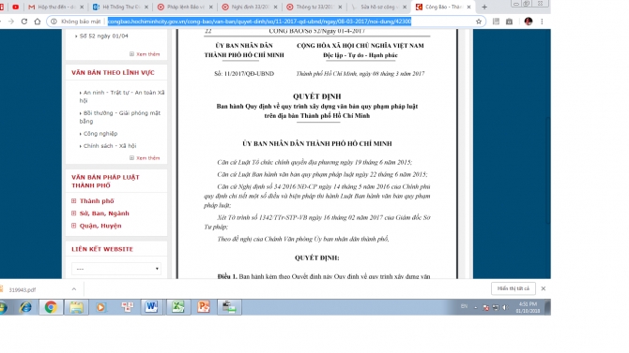
Task: Click the EN language indicator
Action: tap(464, 306)
